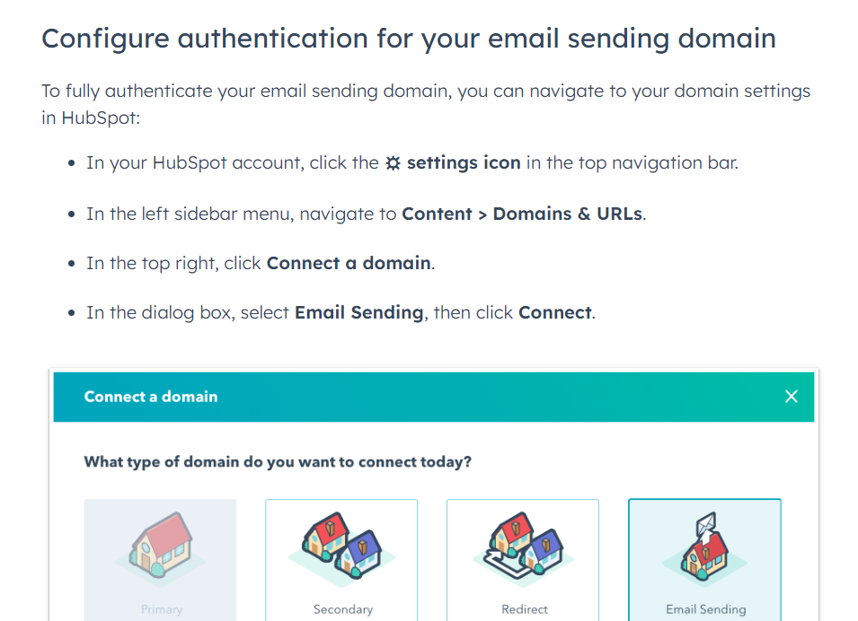Close the Connect a domain dialog
858x621 pixels.
tap(791, 396)
